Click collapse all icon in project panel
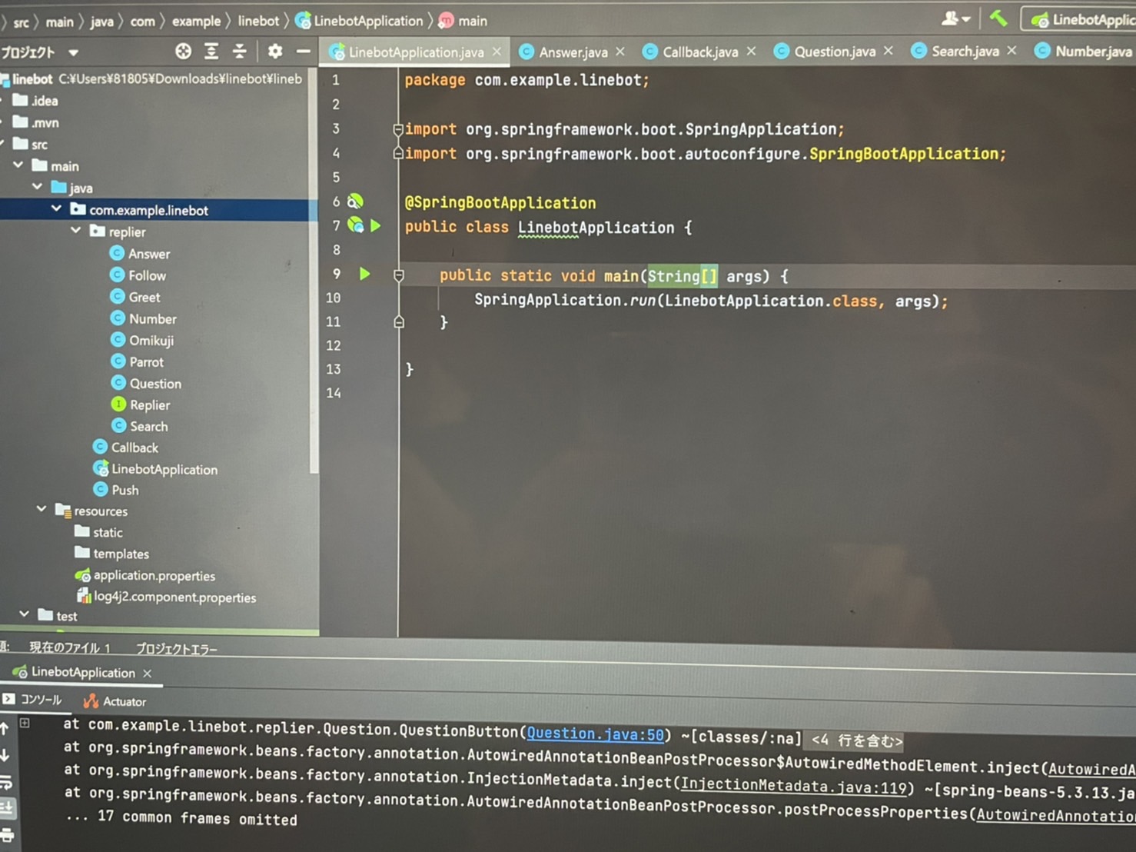The height and width of the screenshot is (852, 1136). pos(240,52)
